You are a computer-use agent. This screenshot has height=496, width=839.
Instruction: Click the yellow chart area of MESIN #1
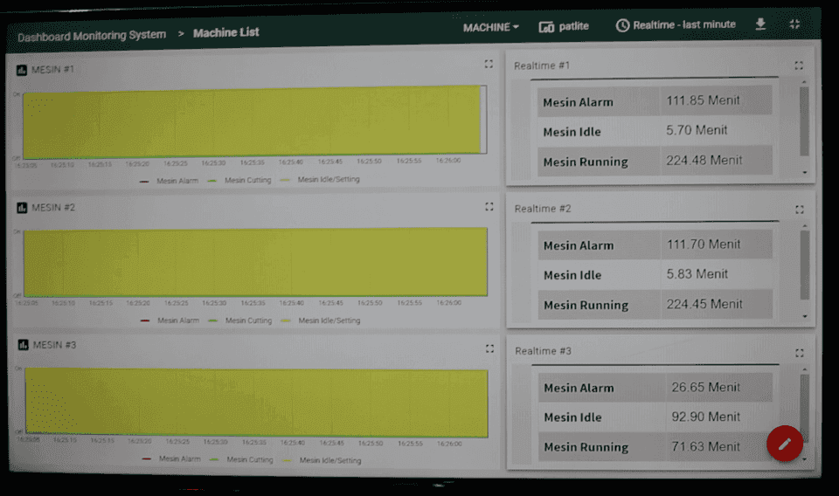(252, 121)
